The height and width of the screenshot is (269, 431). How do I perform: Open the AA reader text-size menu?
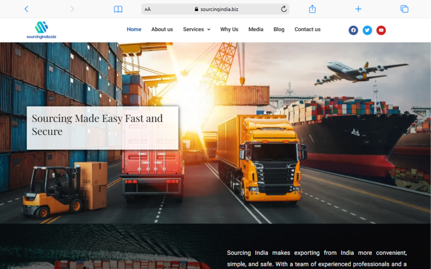(148, 9)
